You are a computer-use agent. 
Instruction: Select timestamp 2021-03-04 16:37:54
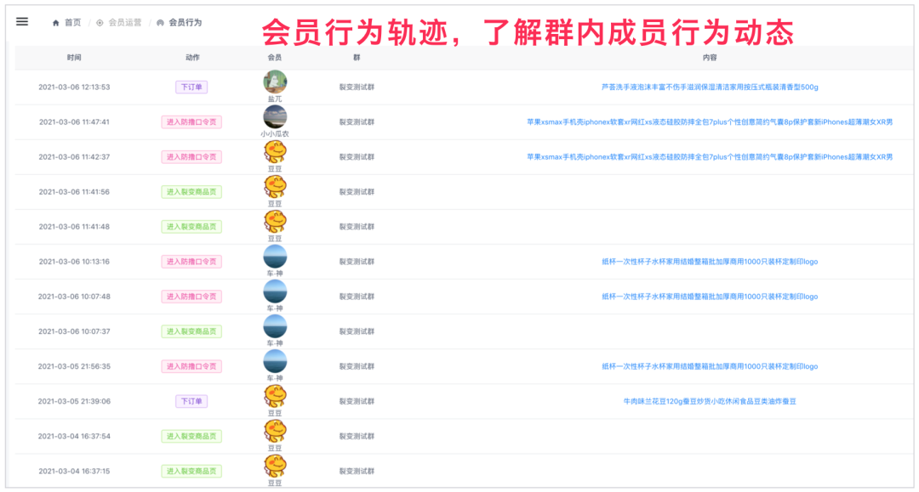[x=74, y=437]
